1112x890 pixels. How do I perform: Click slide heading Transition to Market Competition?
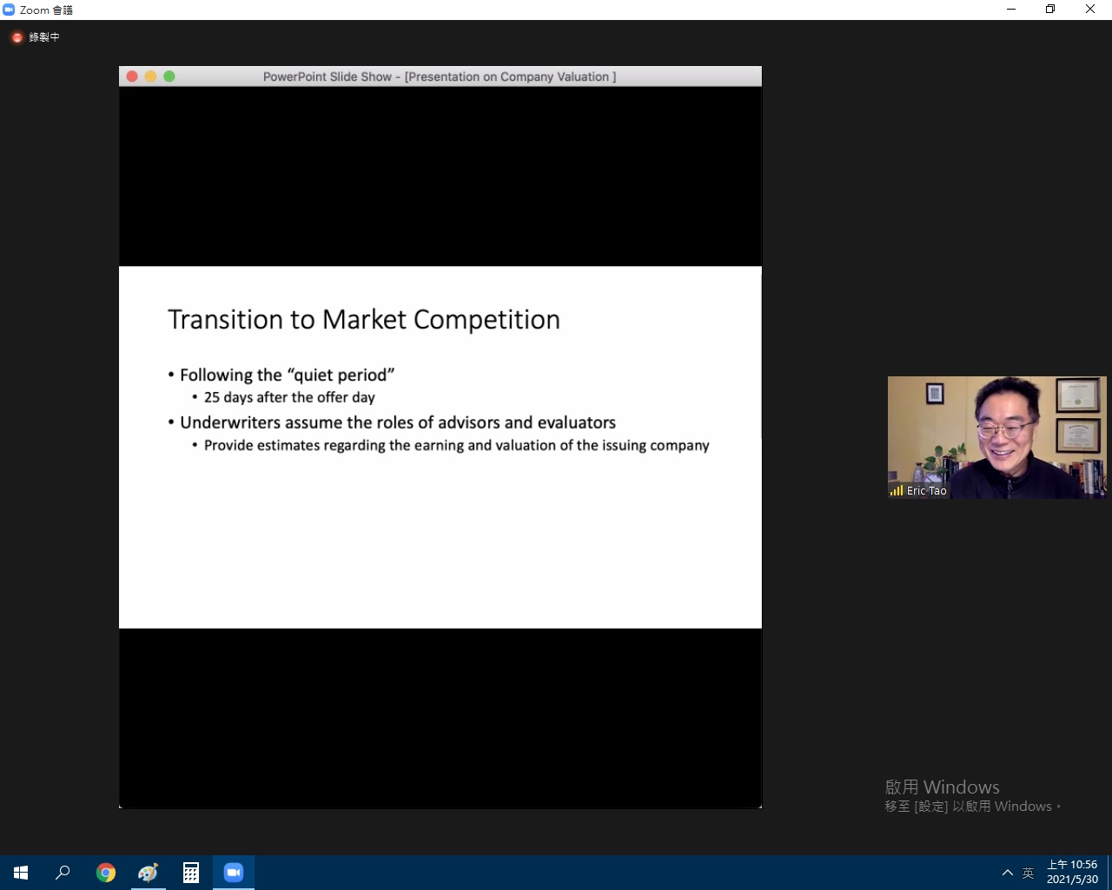click(363, 320)
